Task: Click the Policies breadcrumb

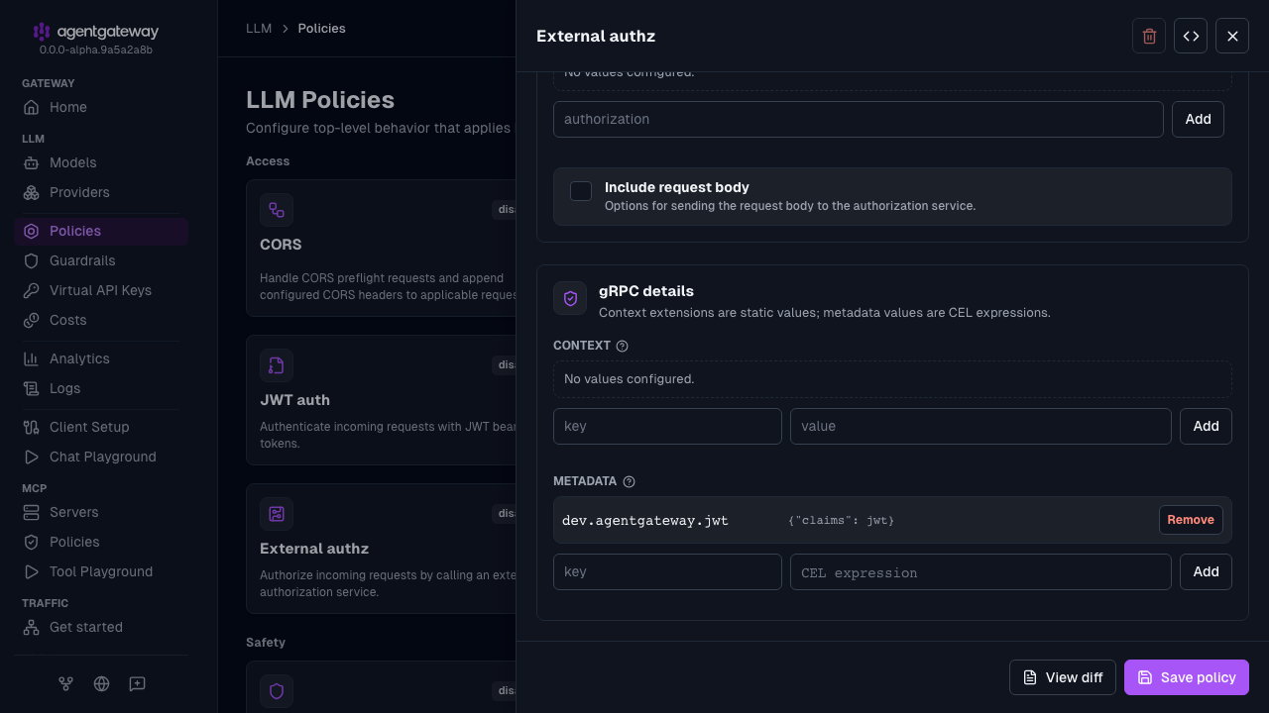Action: click(322, 29)
